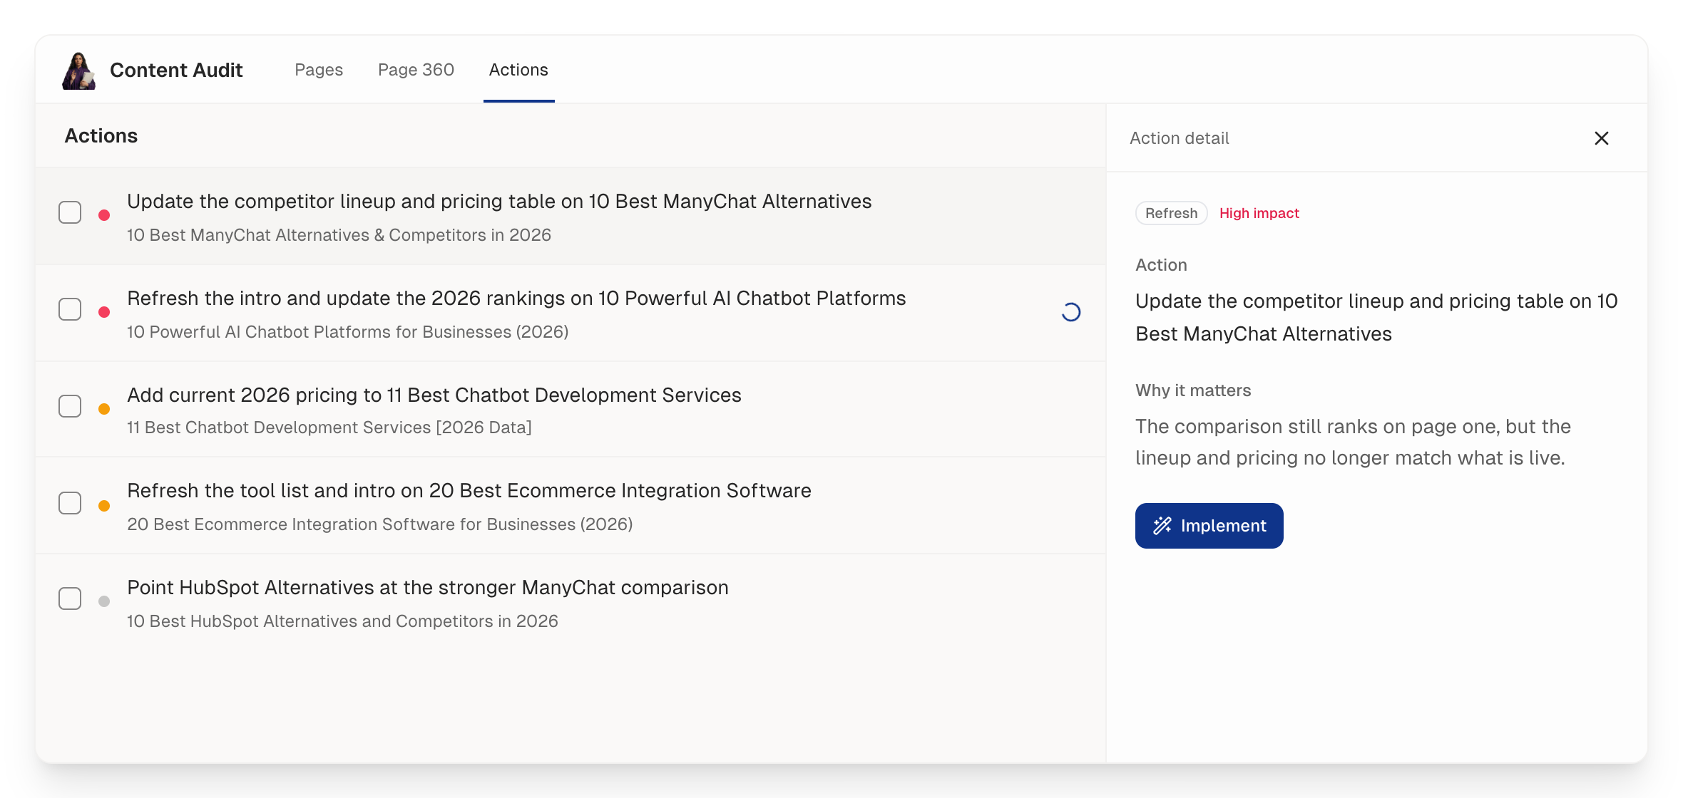Open the Page 360 tab

point(416,70)
